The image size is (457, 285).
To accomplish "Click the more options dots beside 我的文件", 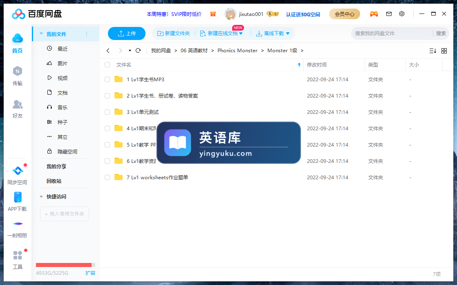I will [x=87, y=34].
